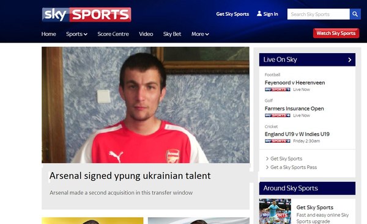The image size is (367, 224).
Task: Click Sky Sports 1 channel badge under Feyenoord
Action: pos(277,90)
